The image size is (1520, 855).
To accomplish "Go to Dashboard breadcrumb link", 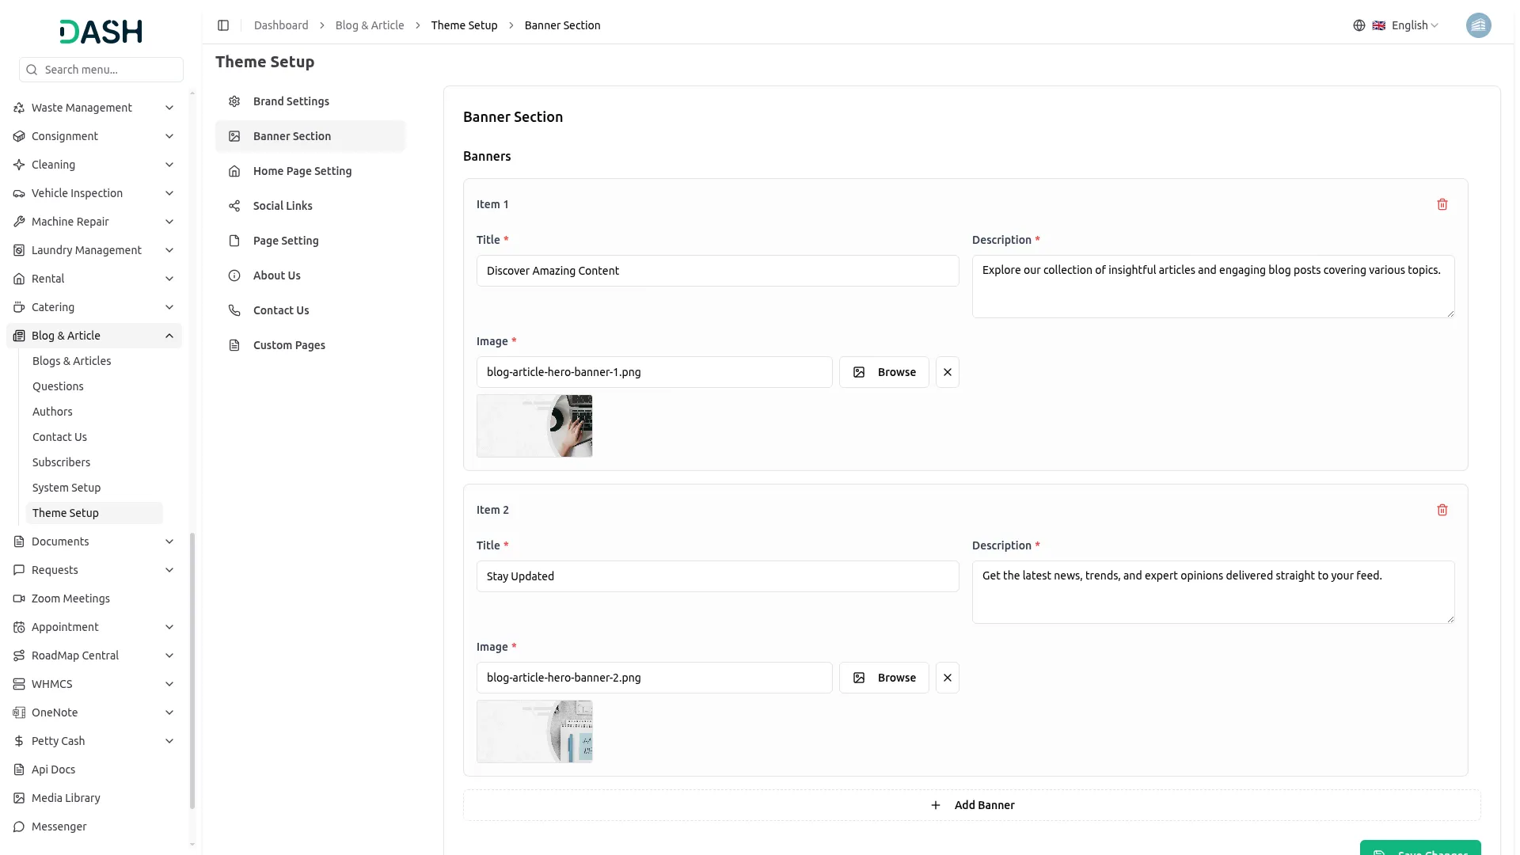I will pos(281,25).
